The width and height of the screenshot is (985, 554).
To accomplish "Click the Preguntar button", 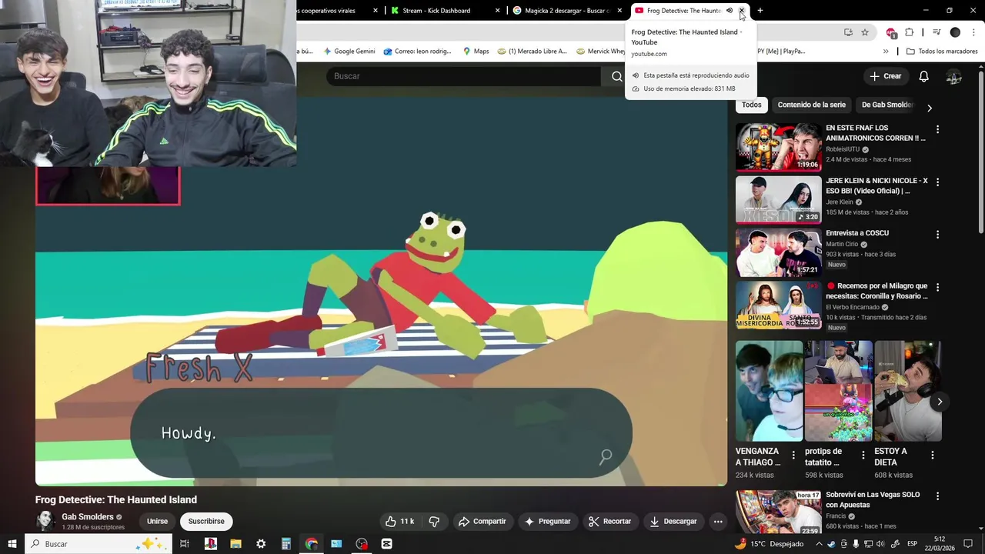I will pyautogui.click(x=547, y=522).
